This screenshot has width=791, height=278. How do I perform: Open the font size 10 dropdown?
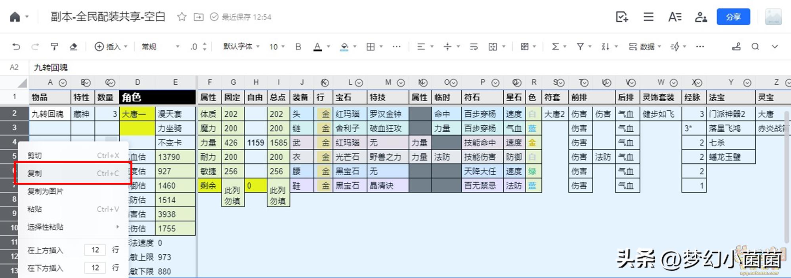click(x=277, y=47)
